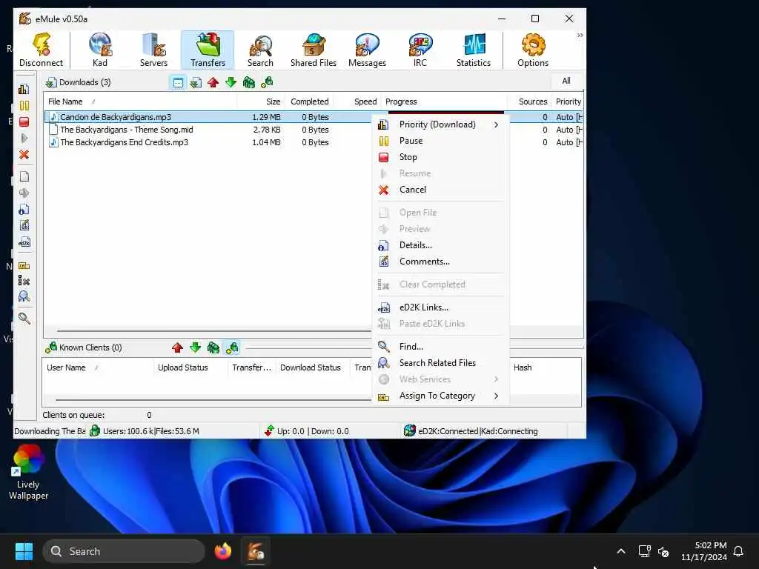This screenshot has height=569, width=759.
Task: Open the Windows Start menu
Action: point(24,551)
